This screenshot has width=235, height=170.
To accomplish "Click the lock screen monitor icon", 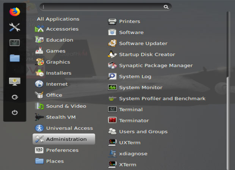I will (15, 82).
